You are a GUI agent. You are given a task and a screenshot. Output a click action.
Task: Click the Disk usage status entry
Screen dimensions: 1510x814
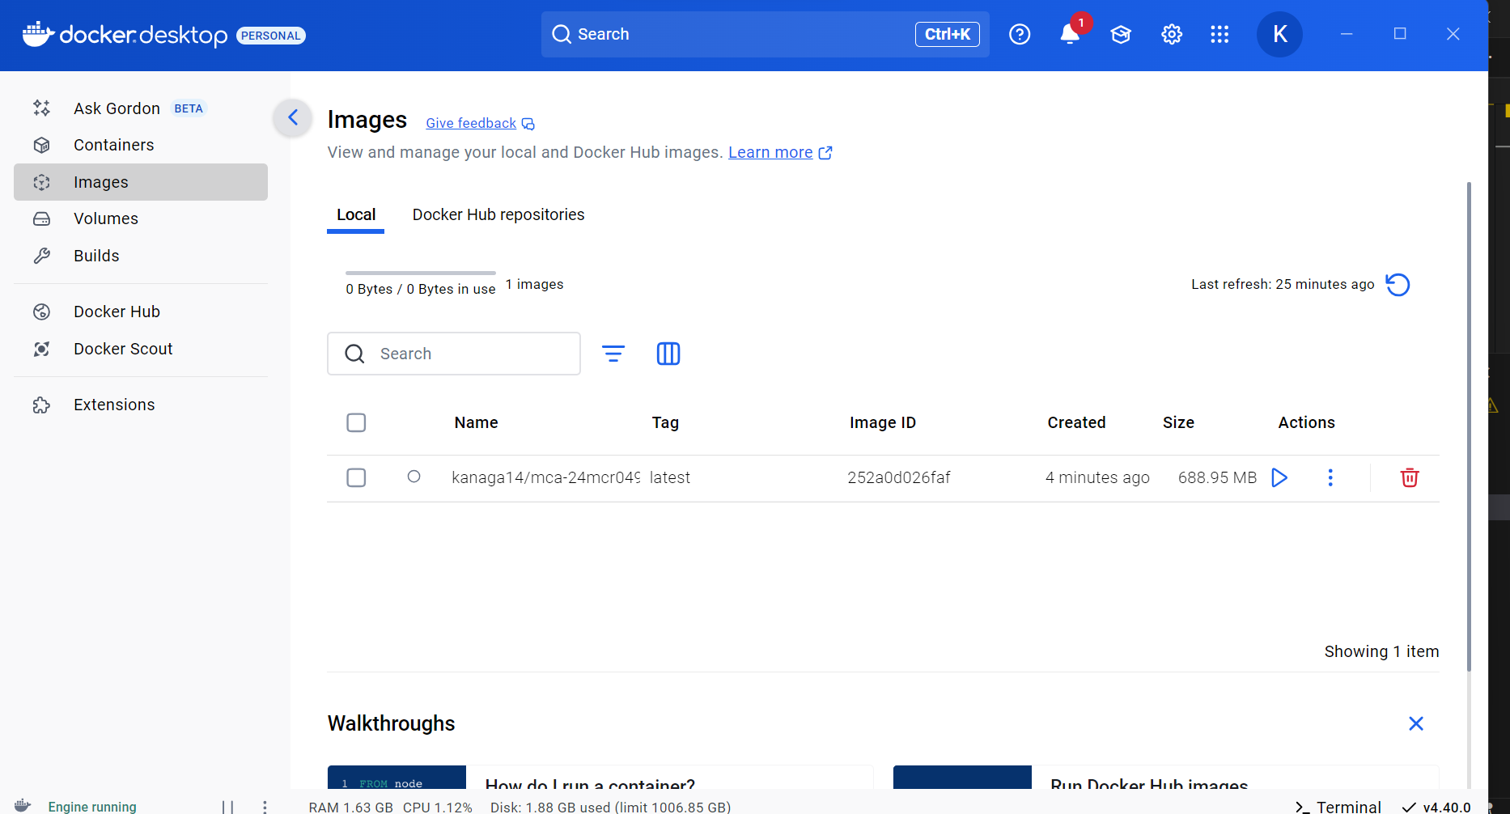click(x=610, y=807)
